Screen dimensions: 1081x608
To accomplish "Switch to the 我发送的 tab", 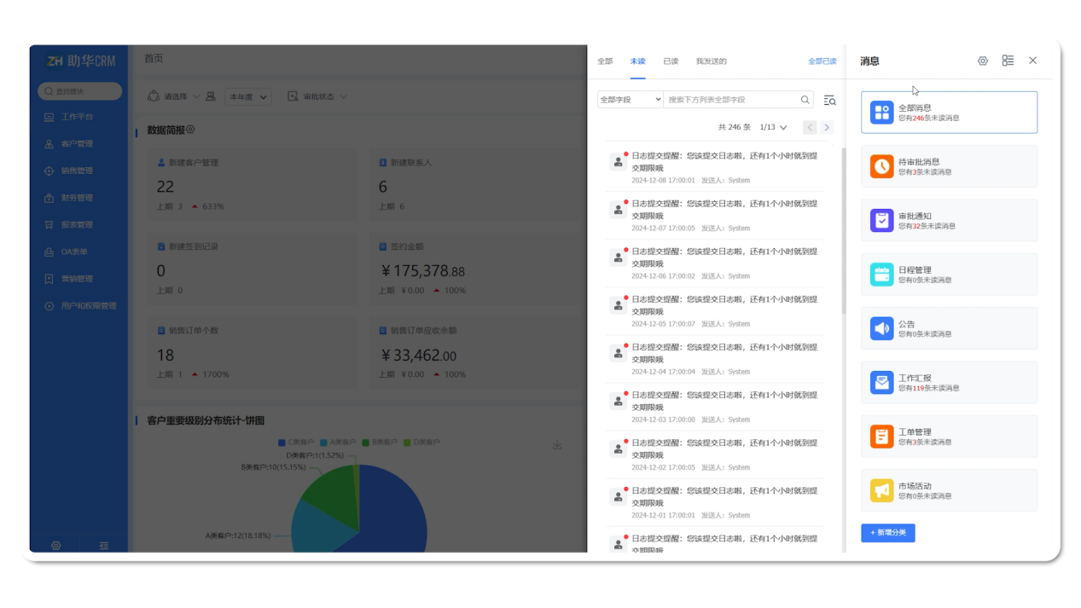I will (x=711, y=61).
